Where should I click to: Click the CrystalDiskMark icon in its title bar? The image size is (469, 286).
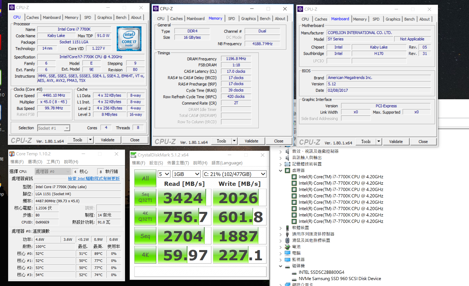133,155
